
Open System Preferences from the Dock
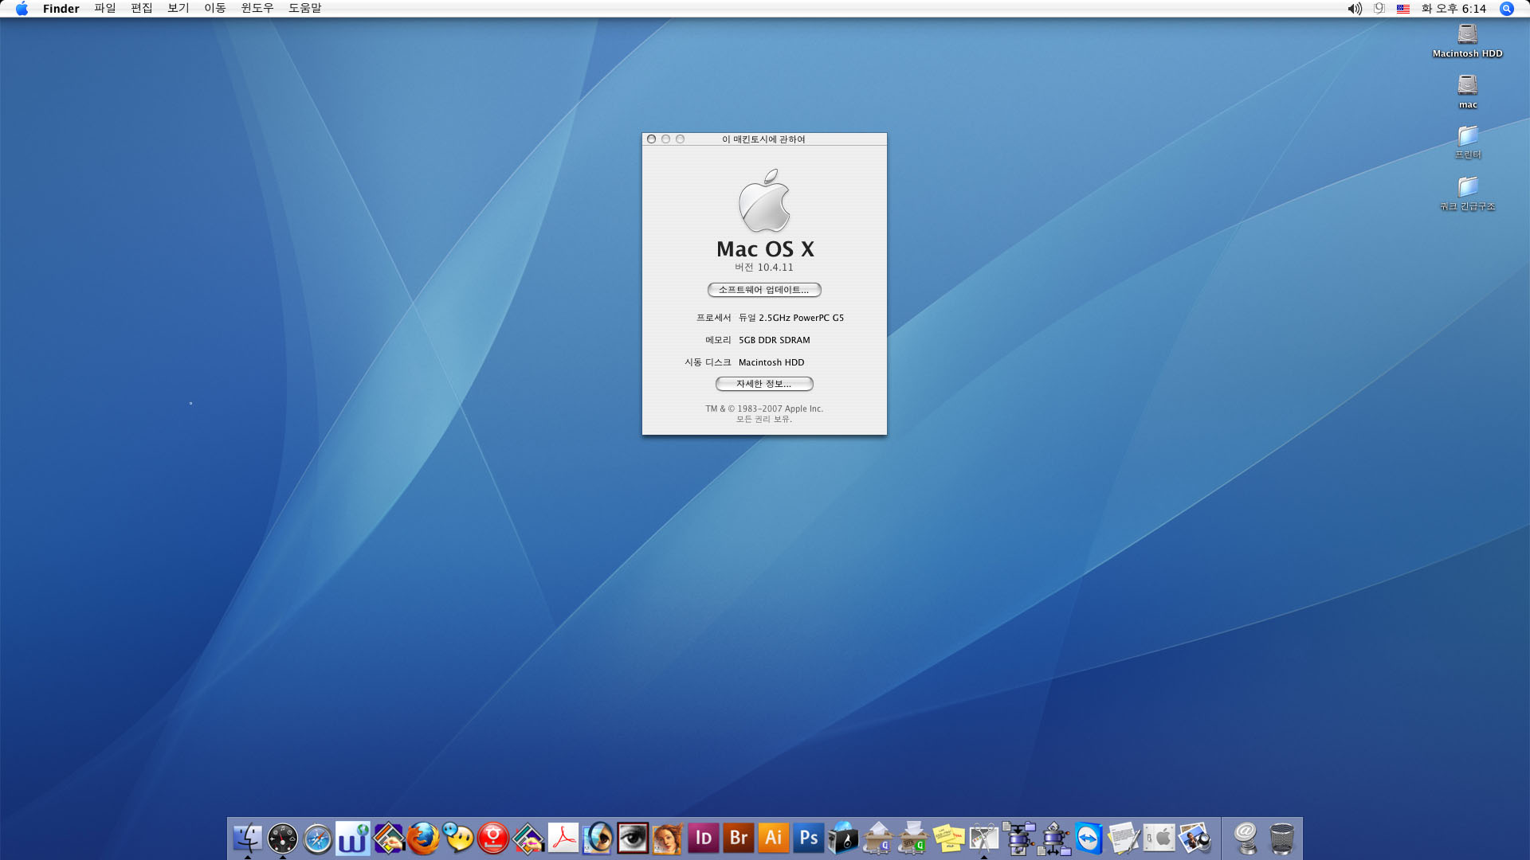(1159, 838)
